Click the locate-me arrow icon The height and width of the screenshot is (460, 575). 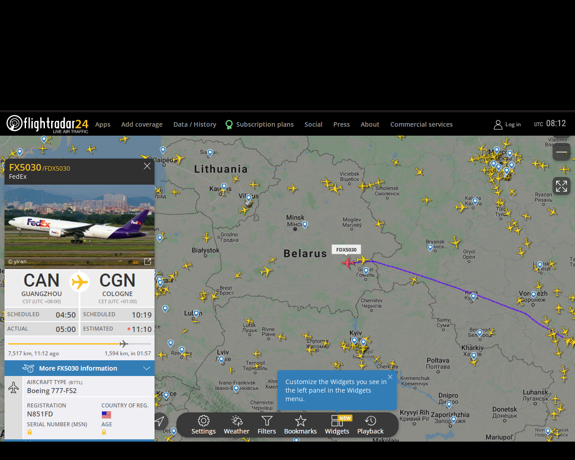(x=159, y=421)
